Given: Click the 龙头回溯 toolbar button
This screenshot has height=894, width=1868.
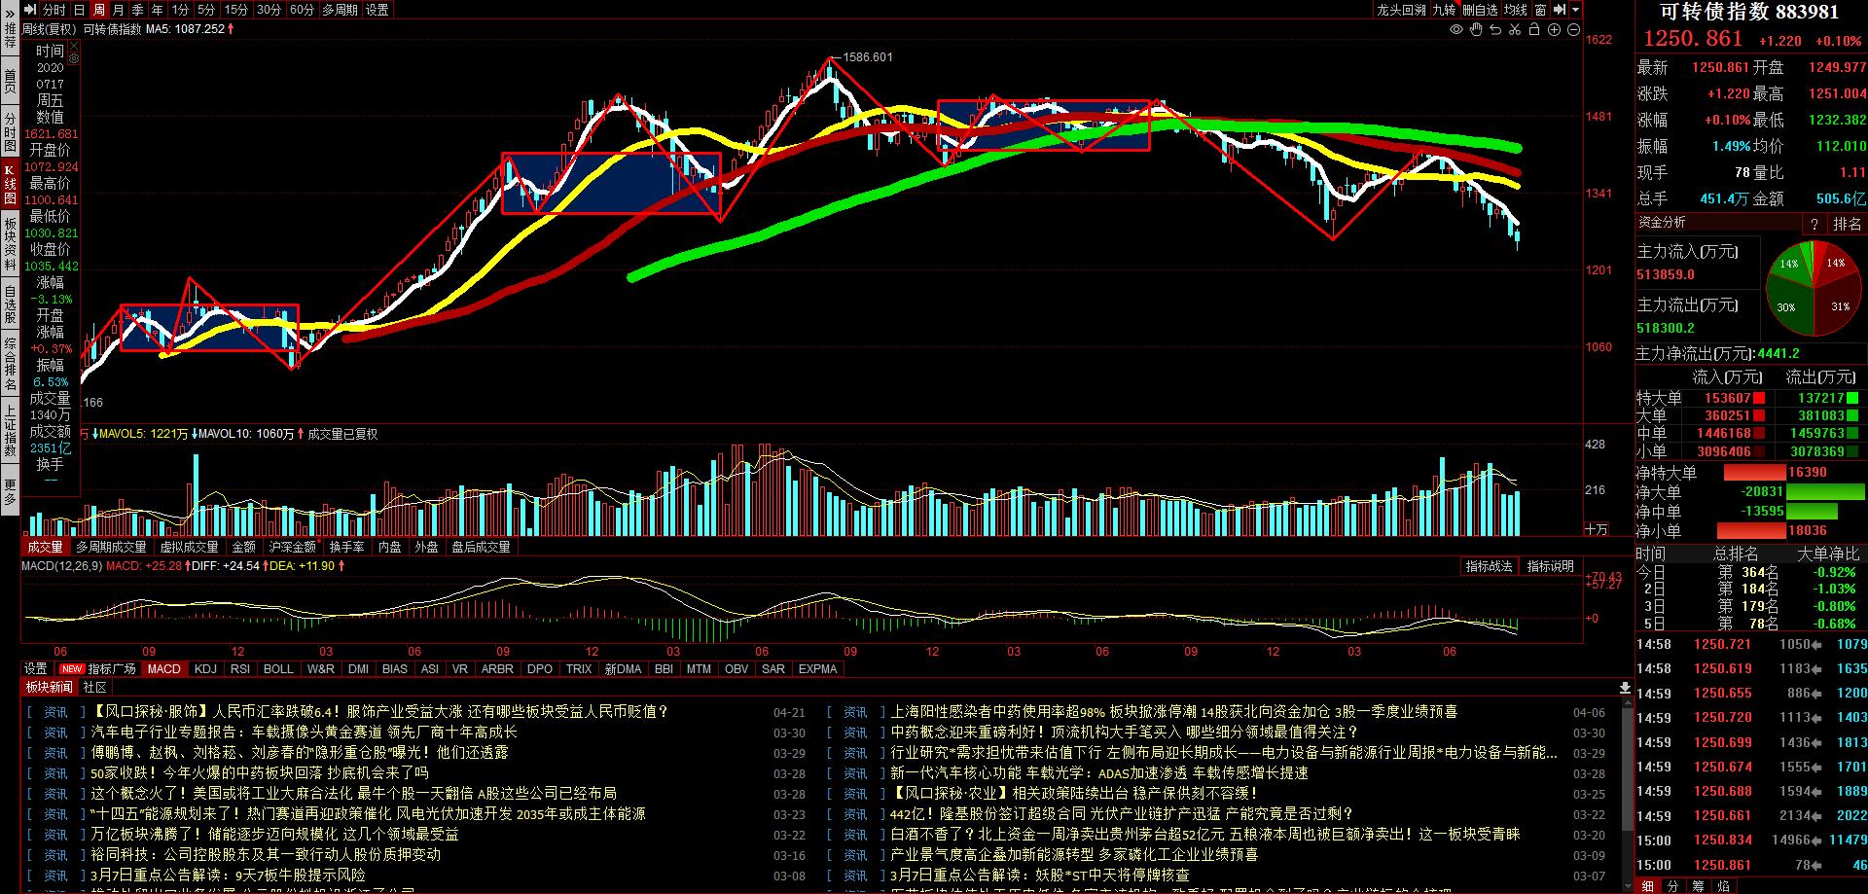Looking at the screenshot, I should point(1401,10).
